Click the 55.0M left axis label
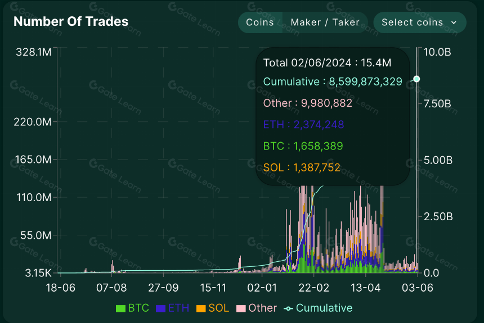Image resolution: width=484 pixels, height=323 pixels. pyautogui.click(x=36, y=235)
